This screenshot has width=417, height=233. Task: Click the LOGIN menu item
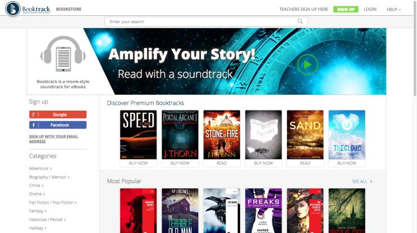coord(370,9)
